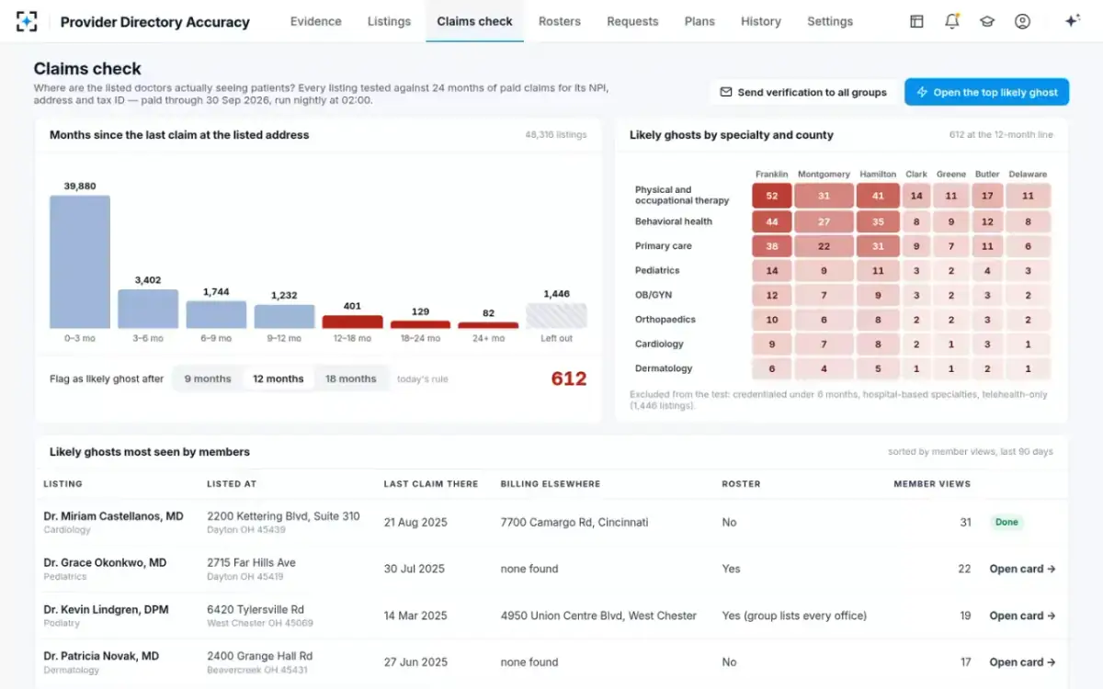Click the BILLING ELSEWHERE column header
This screenshot has width=1103, height=689.
[551, 484]
